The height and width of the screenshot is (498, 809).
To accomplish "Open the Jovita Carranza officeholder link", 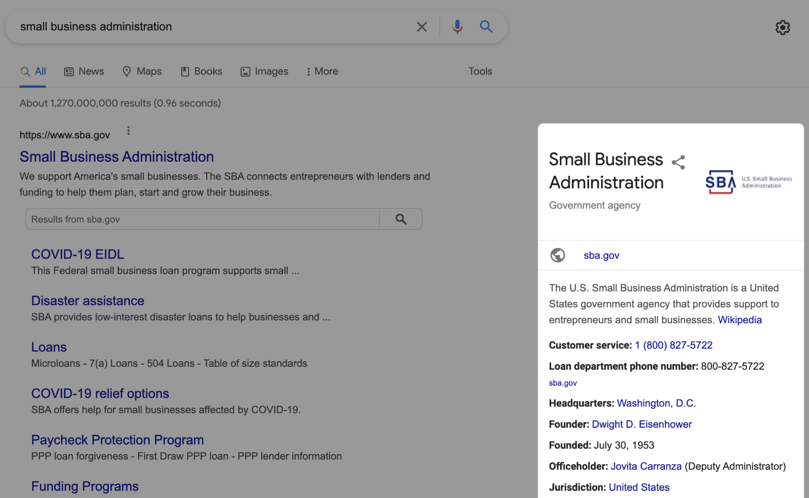I will [x=646, y=466].
